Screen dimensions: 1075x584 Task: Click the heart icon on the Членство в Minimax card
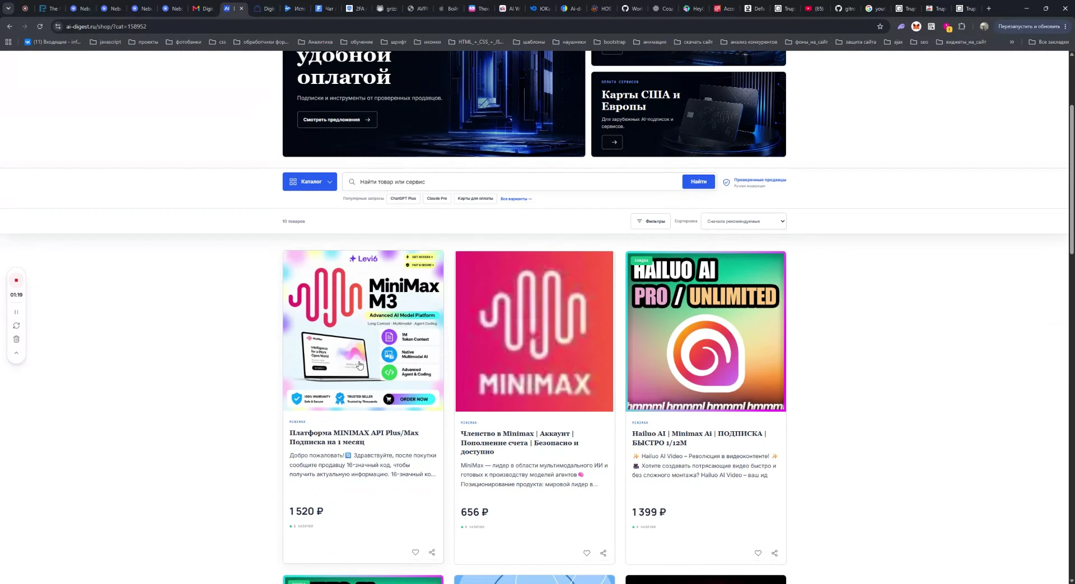tap(587, 553)
